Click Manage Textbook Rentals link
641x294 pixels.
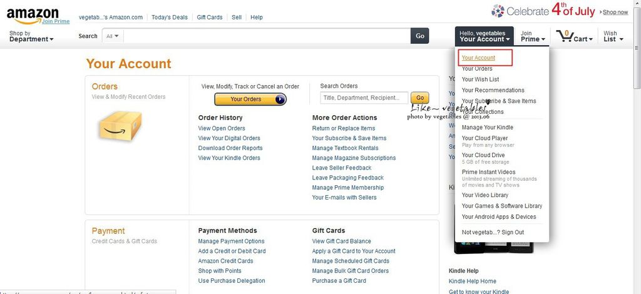tap(345, 148)
